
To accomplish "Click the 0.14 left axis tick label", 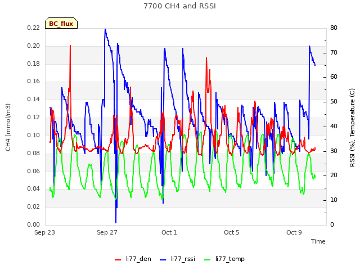I will [34, 99].
